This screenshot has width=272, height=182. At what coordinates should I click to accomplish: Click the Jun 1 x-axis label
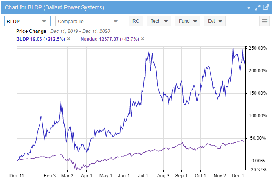(124, 176)
